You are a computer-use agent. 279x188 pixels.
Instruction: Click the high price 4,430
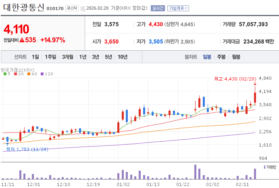pos(156,24)
